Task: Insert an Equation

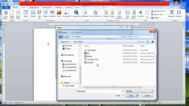Action: [x=172, y=14]
